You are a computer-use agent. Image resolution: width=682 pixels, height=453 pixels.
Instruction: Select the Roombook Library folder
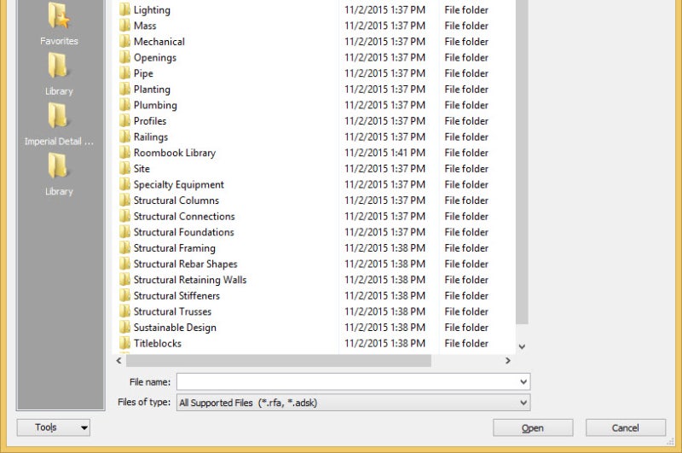click(x=175, y=153)
